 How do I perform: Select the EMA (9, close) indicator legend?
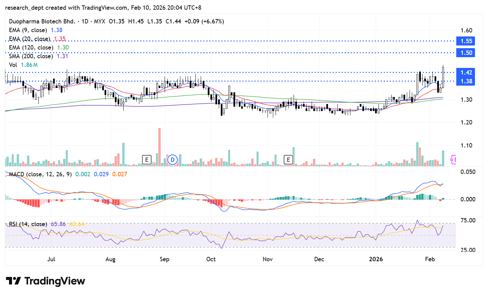(x=28, y=30)
